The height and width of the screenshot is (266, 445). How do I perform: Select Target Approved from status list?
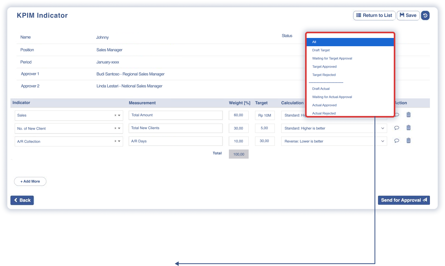324,67
